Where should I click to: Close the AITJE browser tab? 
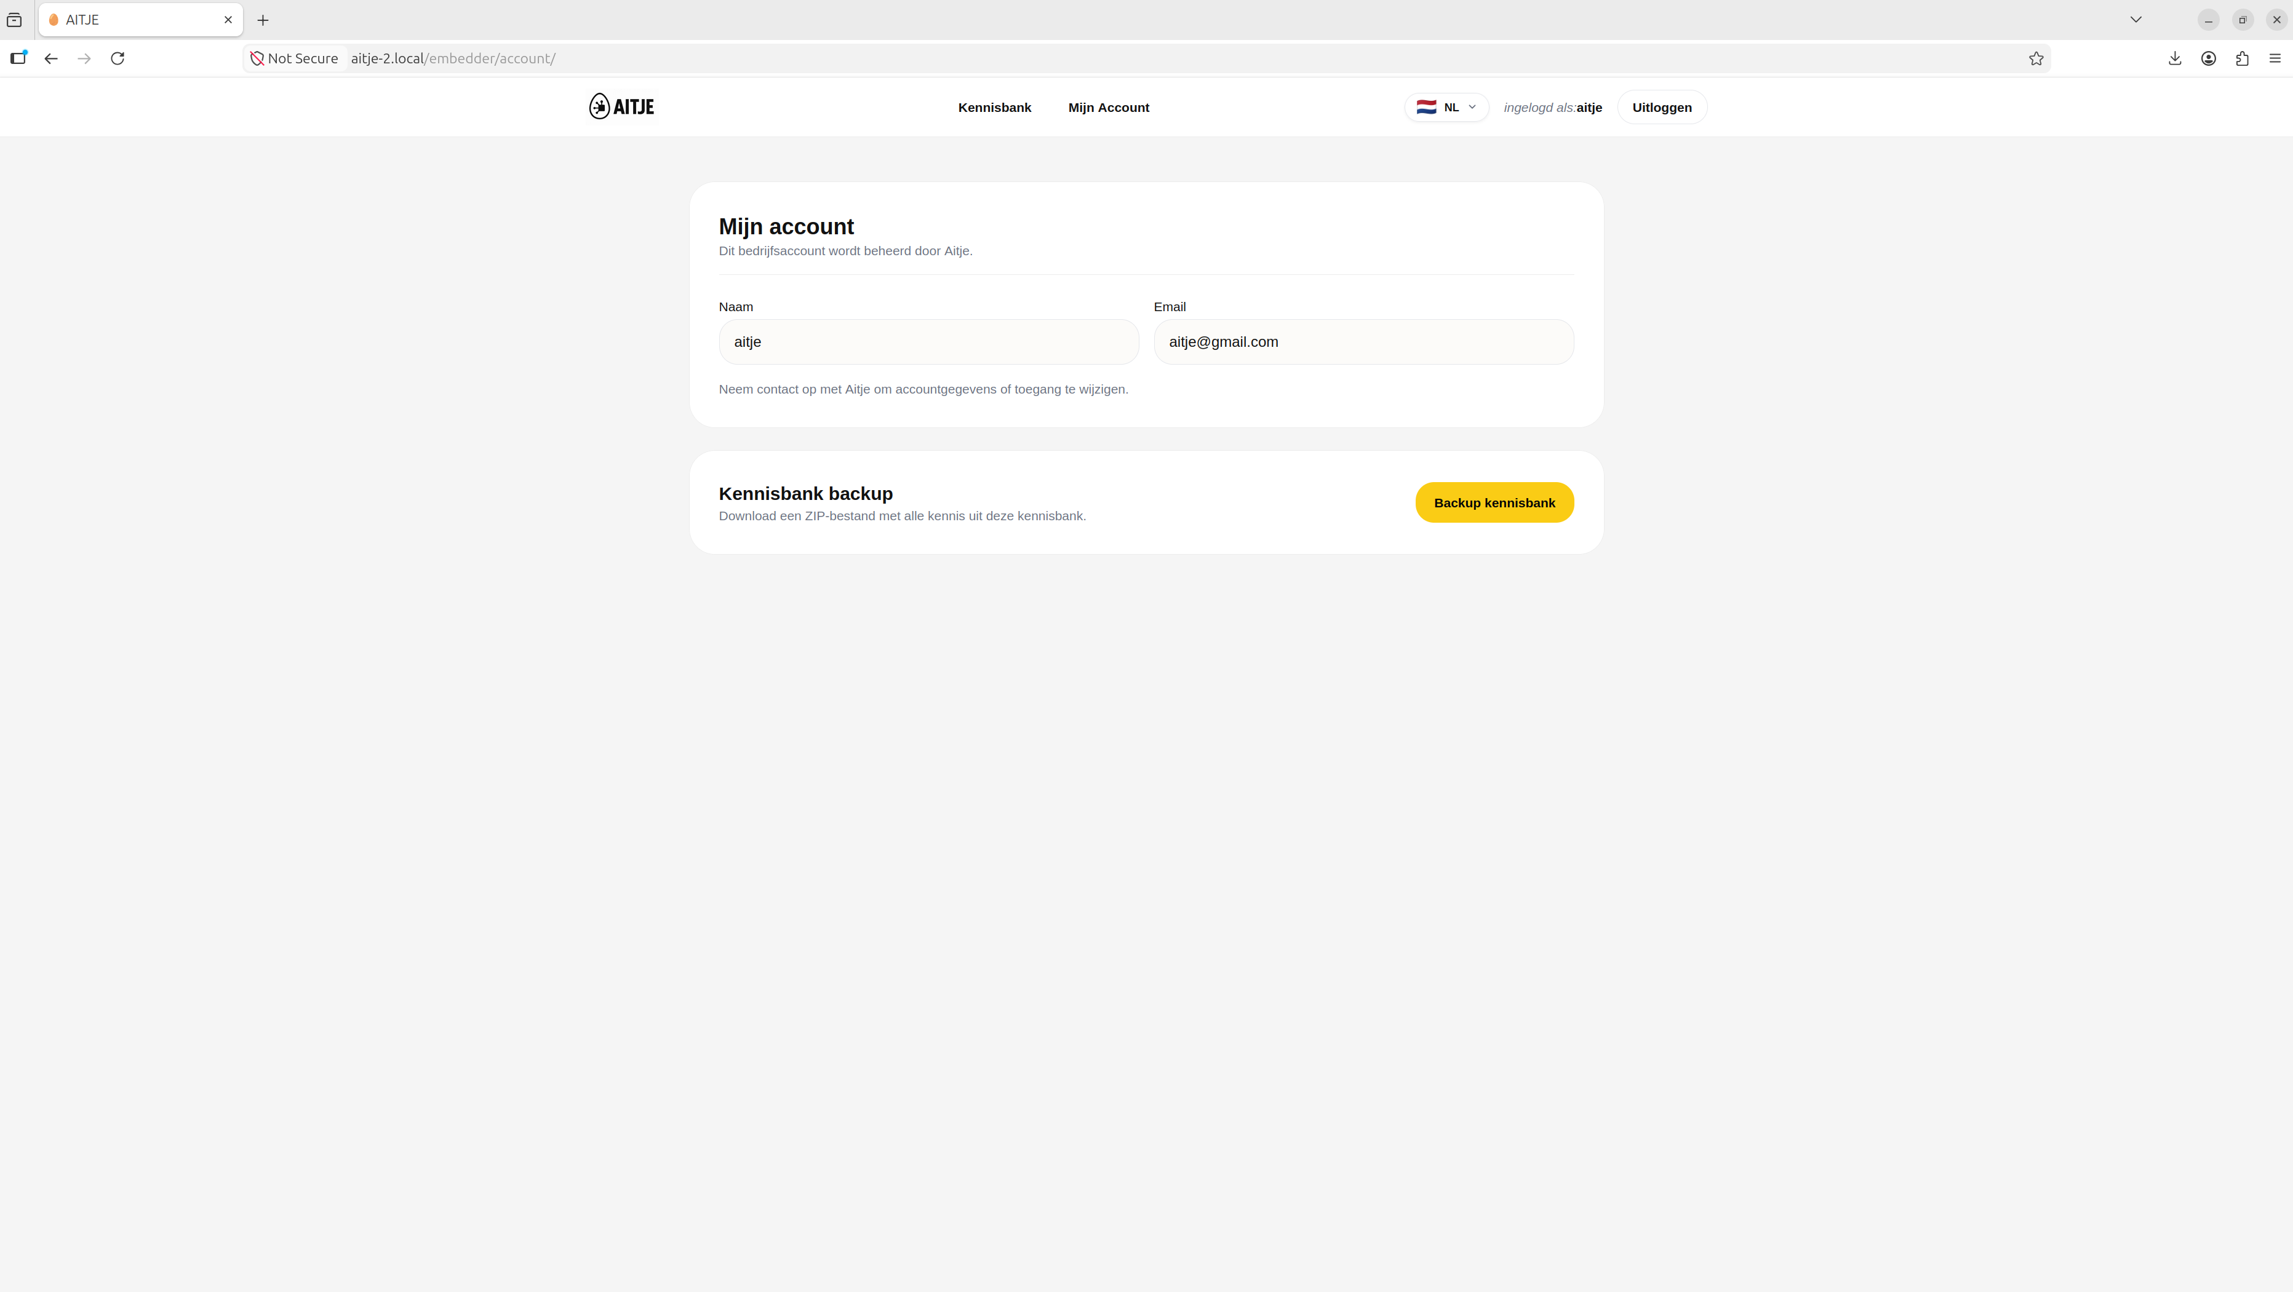coord(228,20)
